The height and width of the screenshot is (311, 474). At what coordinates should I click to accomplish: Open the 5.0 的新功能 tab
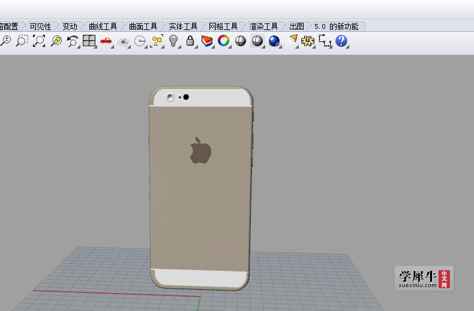tap(337, 26)
